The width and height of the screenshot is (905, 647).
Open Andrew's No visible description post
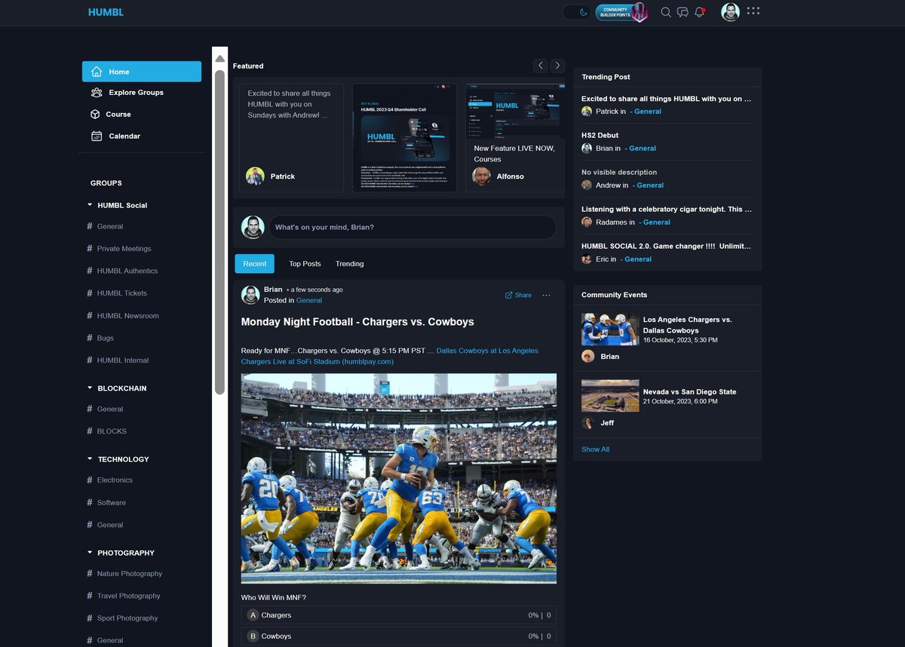619,172
